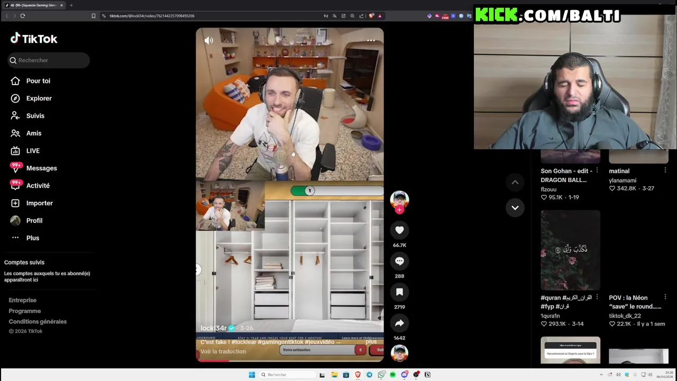677x381 pixels.
Task: Show hidden system tray icons
Action: coord(601,375)
